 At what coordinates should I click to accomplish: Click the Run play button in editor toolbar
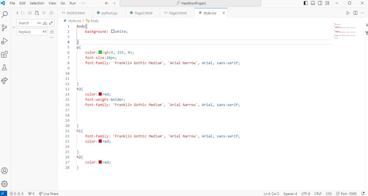(x=348, y=13)
